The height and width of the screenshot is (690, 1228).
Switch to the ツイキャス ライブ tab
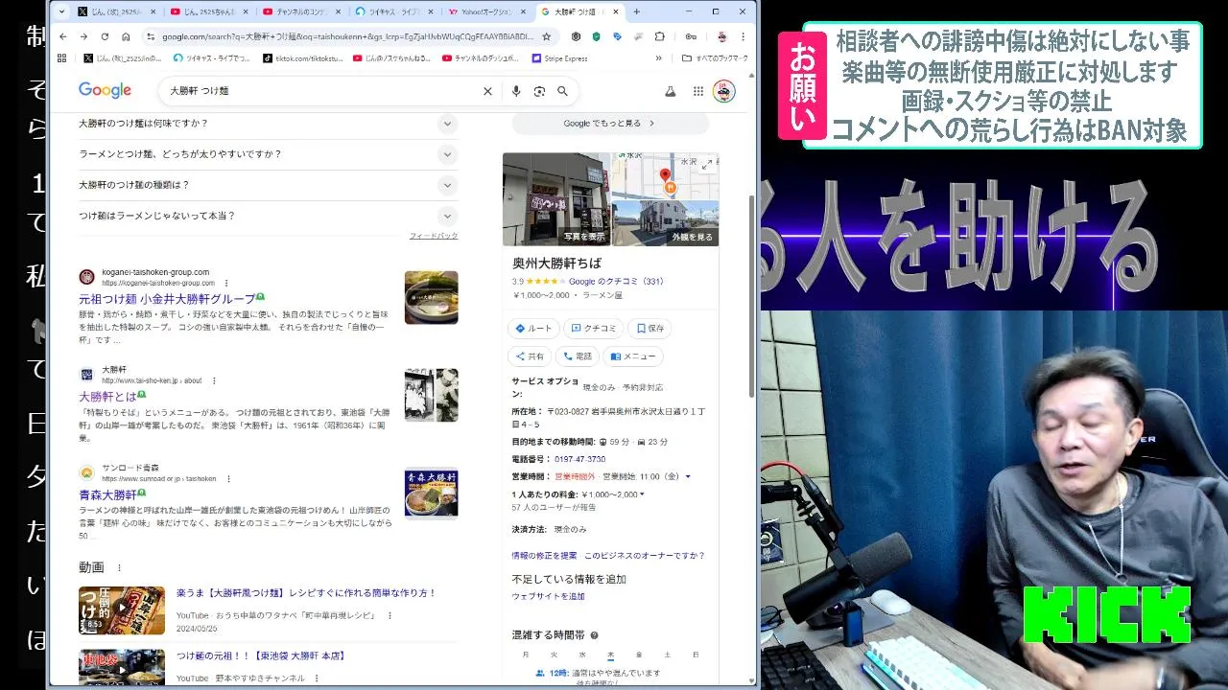391,11
